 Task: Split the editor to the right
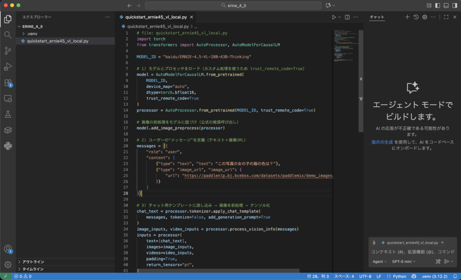coord(347,17)
